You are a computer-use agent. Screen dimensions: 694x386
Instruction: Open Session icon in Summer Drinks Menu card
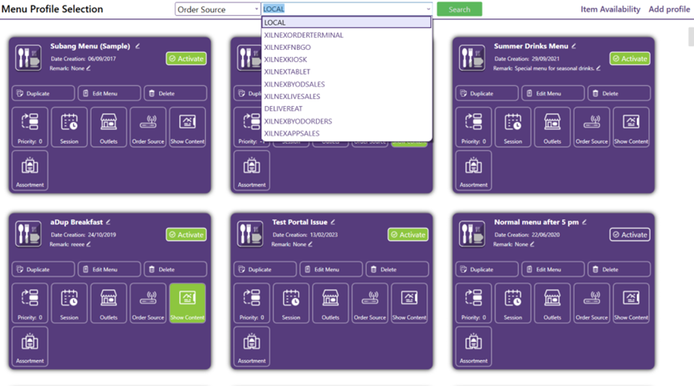[x=513, y=128]
